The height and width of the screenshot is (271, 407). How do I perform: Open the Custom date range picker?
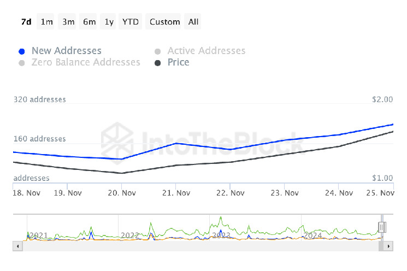pos(164,21)
